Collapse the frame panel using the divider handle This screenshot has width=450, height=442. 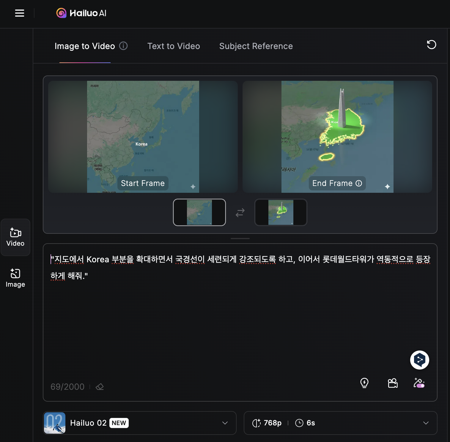tap(240, 238)
